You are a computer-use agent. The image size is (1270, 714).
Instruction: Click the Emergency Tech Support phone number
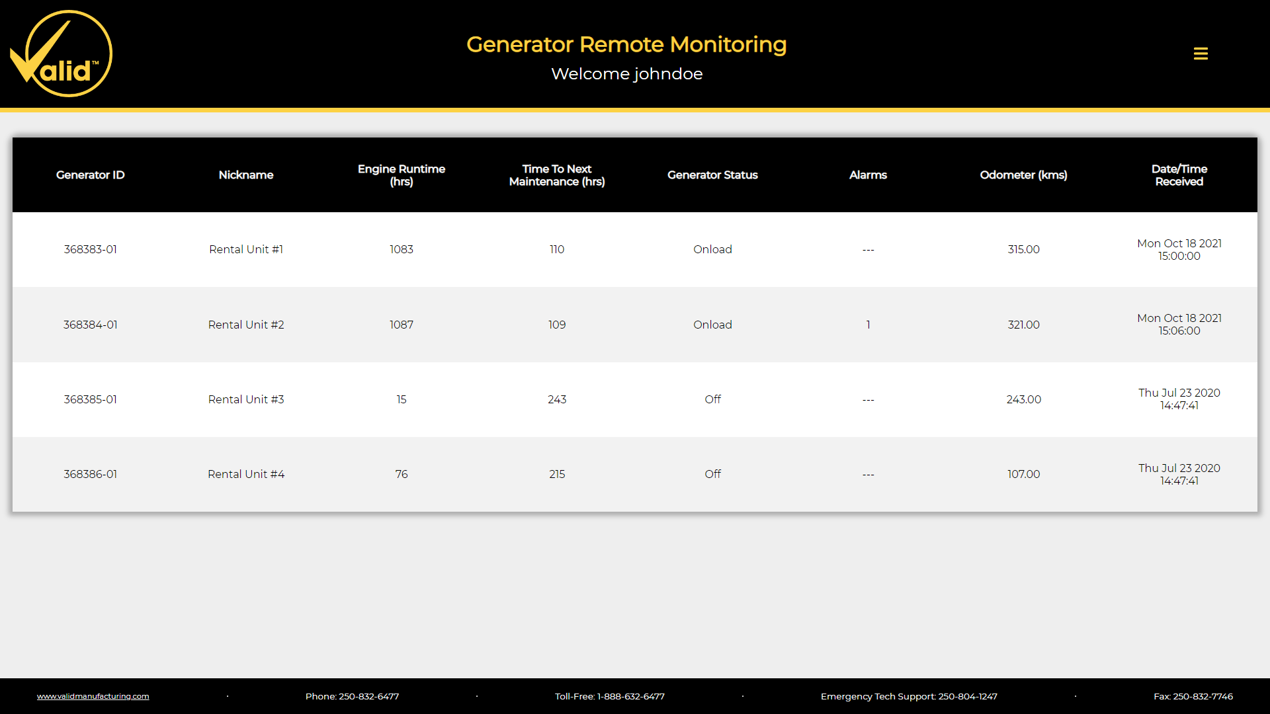coord(967,696)
